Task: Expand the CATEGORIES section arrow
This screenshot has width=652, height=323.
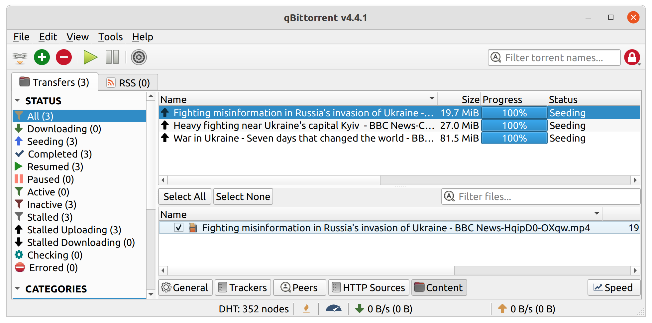Action: 18,289
